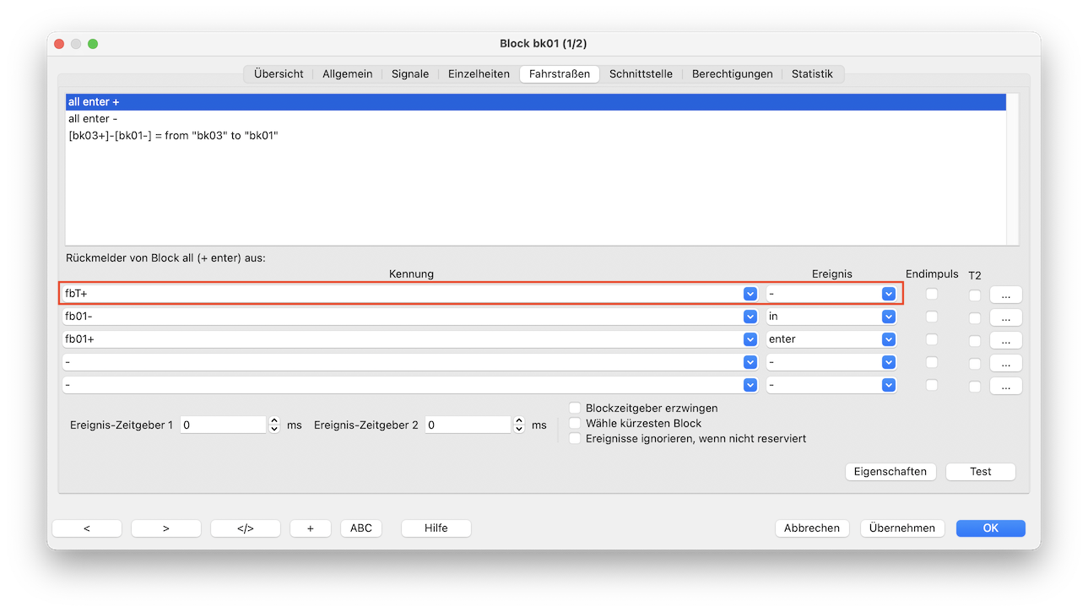The width and height of the screenshot is (1088, 612).
Task: Enable 'Blockzeitgeber erzwingen' checkbox
Action: pyautogui.click(x=576, y=409)
